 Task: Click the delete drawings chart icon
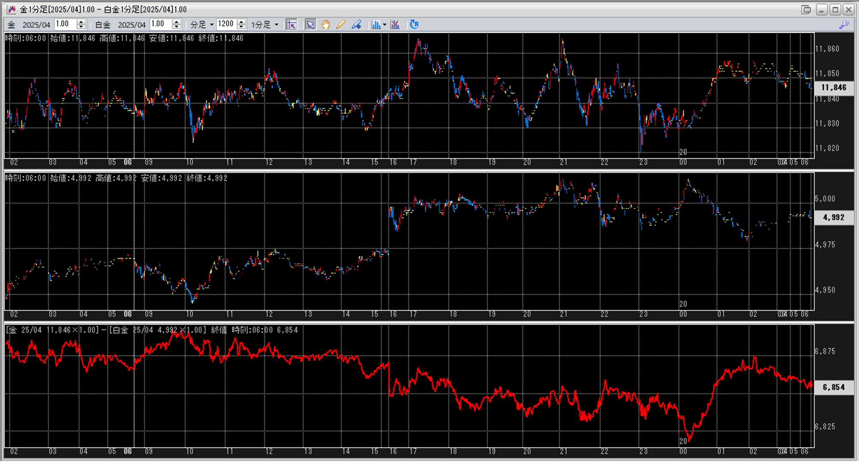pyautogui.click(x=395, y=25)
